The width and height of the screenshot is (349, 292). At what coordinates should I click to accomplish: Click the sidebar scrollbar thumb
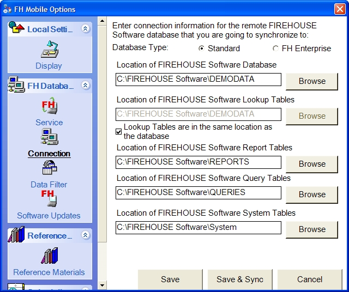point(102,134)
